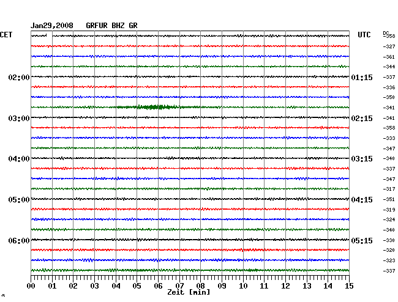Select the "UTC" time zone label
The width and height of the screenshot is (398, 302).
click(x=364, y=35)
